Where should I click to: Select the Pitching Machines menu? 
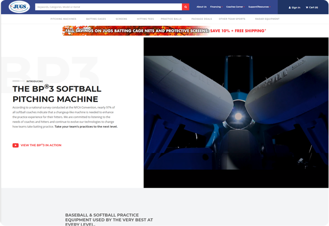point(63,19)
